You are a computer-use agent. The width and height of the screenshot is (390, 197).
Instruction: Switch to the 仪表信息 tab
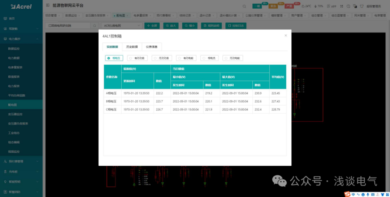(151, 47)
